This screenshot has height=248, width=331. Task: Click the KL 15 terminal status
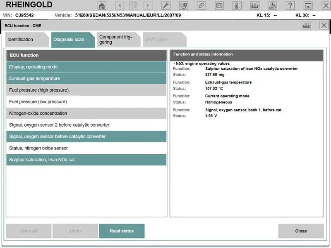click(266, 15)
